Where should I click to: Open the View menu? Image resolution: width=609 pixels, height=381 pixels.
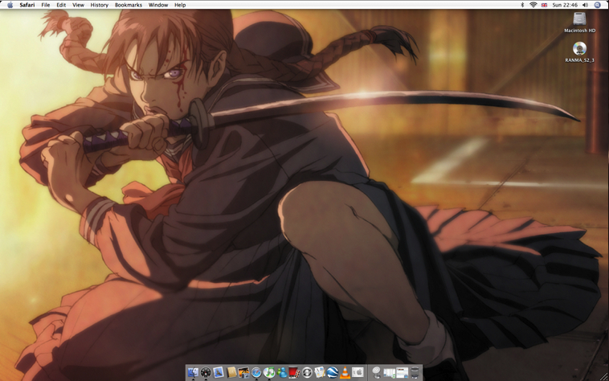tap(78, 5)
